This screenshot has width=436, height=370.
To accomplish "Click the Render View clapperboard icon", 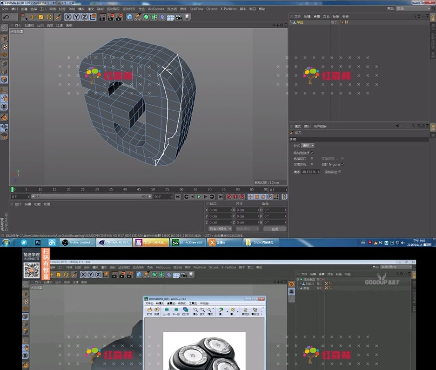I will [102, 17].
